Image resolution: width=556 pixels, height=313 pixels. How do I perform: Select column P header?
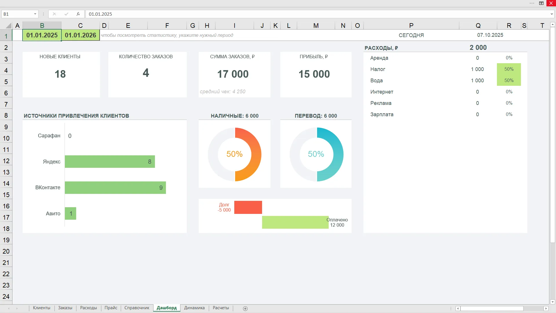(x=411, y=26)
